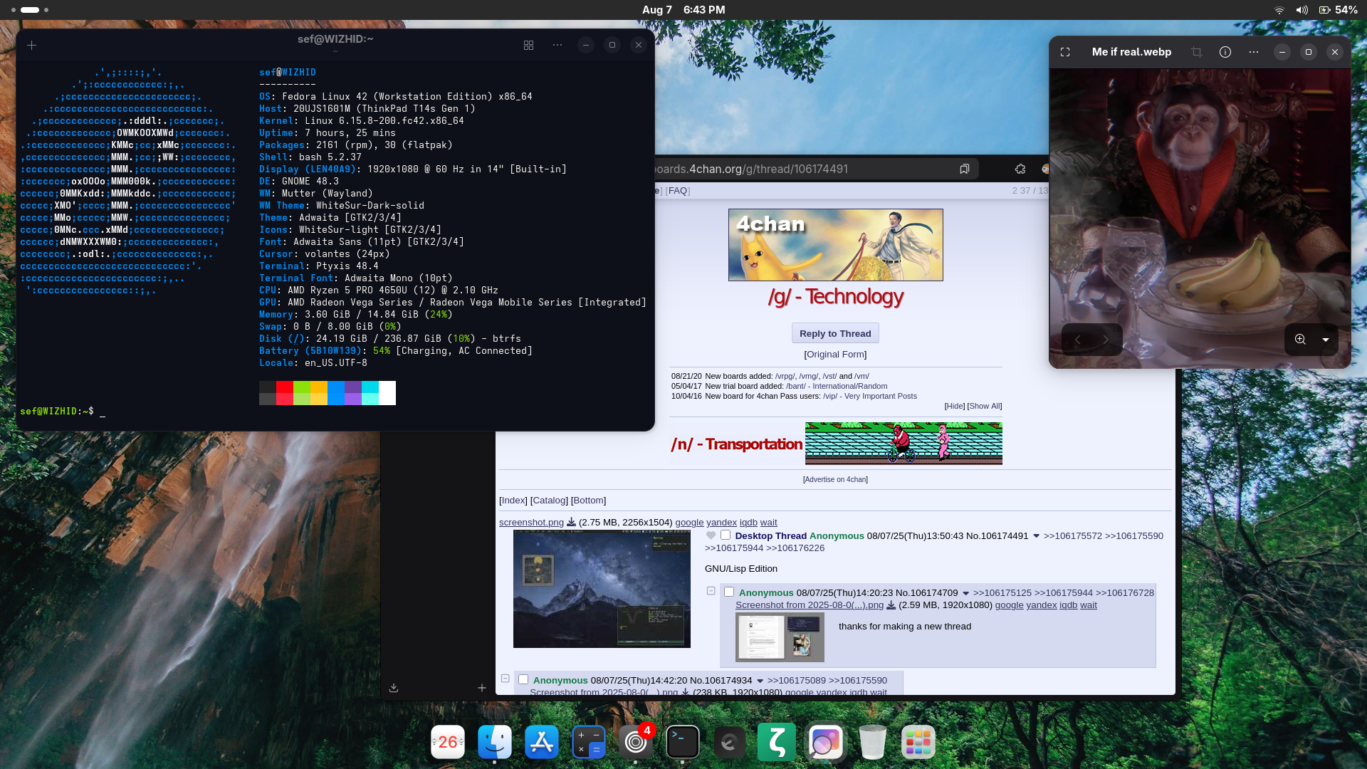Open the Finder-style file manager in dock
Viewport: 1367px width, 769px height.
pos(495,743)
